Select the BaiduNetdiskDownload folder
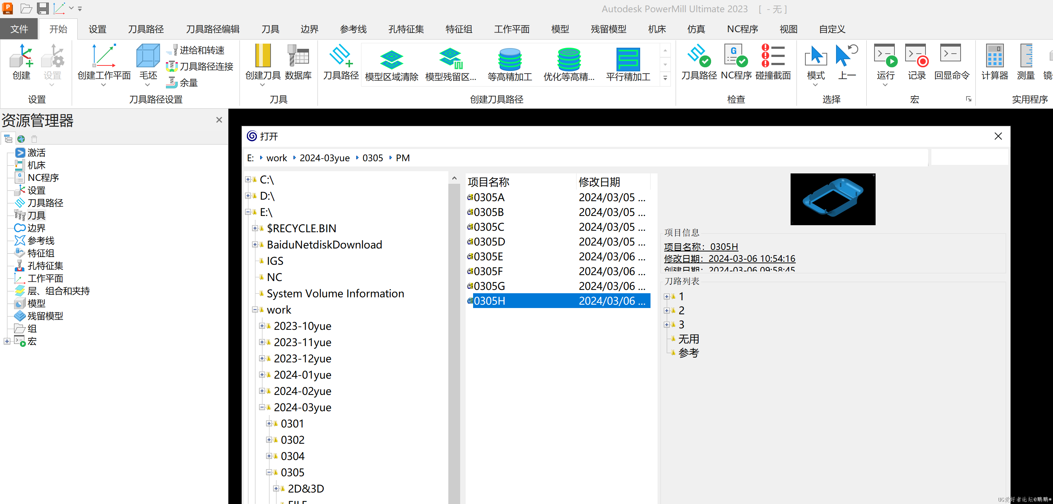Screen dimensions: 1053x504 pyautogui.click(x=325, y=245)
